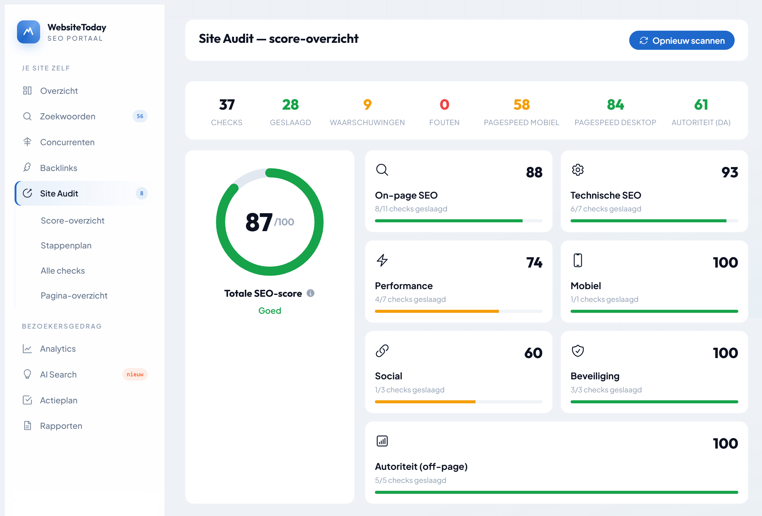Click the nieuw badge beside AI Search
The width and height of the screenshot is (762, 516).
coord(135,374)
